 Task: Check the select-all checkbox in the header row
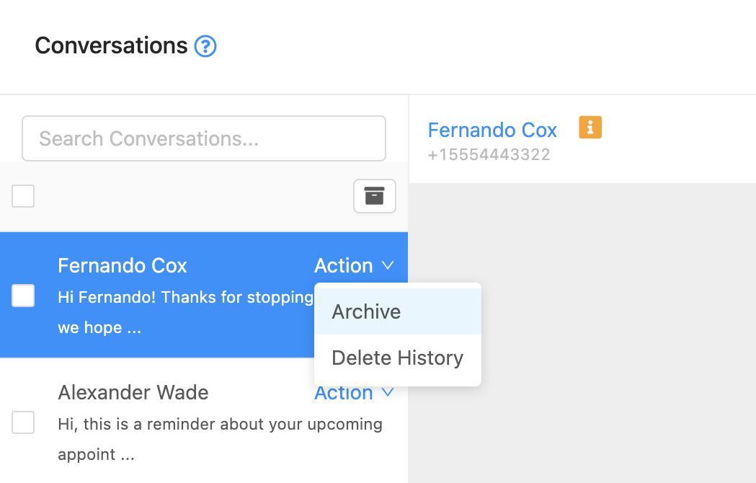coord(22,195)
